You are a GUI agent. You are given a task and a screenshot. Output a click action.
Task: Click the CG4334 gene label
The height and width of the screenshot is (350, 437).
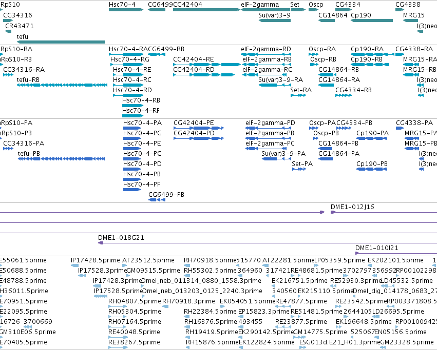348,5
